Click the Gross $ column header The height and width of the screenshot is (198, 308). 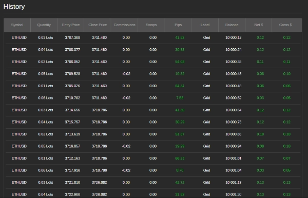pyautogui.click(x=285, y=25)
